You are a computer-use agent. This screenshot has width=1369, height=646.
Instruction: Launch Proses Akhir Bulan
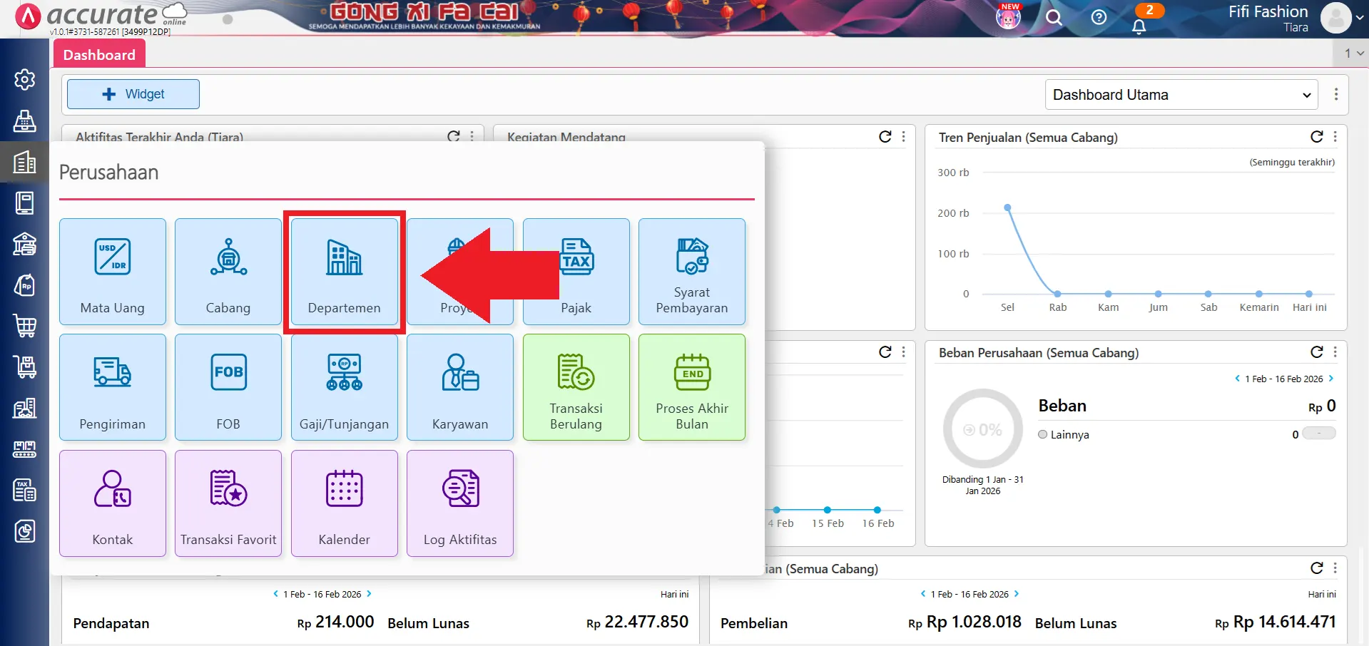691,387
